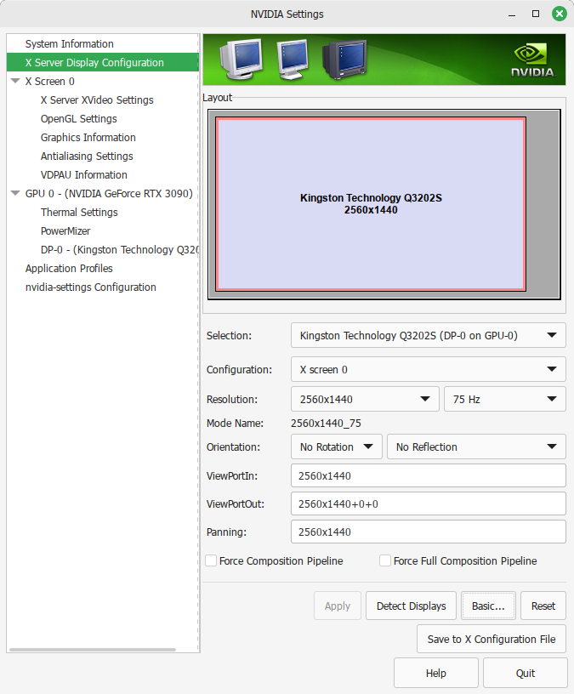Click the Kingston Q3202S display in layout
574x694 pixels.
click(371, 204)
